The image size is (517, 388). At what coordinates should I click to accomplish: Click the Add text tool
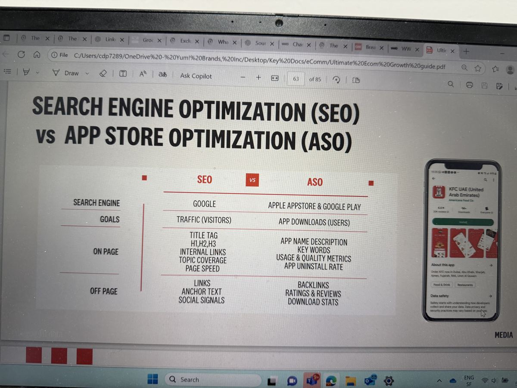click(x=123, y=74)
